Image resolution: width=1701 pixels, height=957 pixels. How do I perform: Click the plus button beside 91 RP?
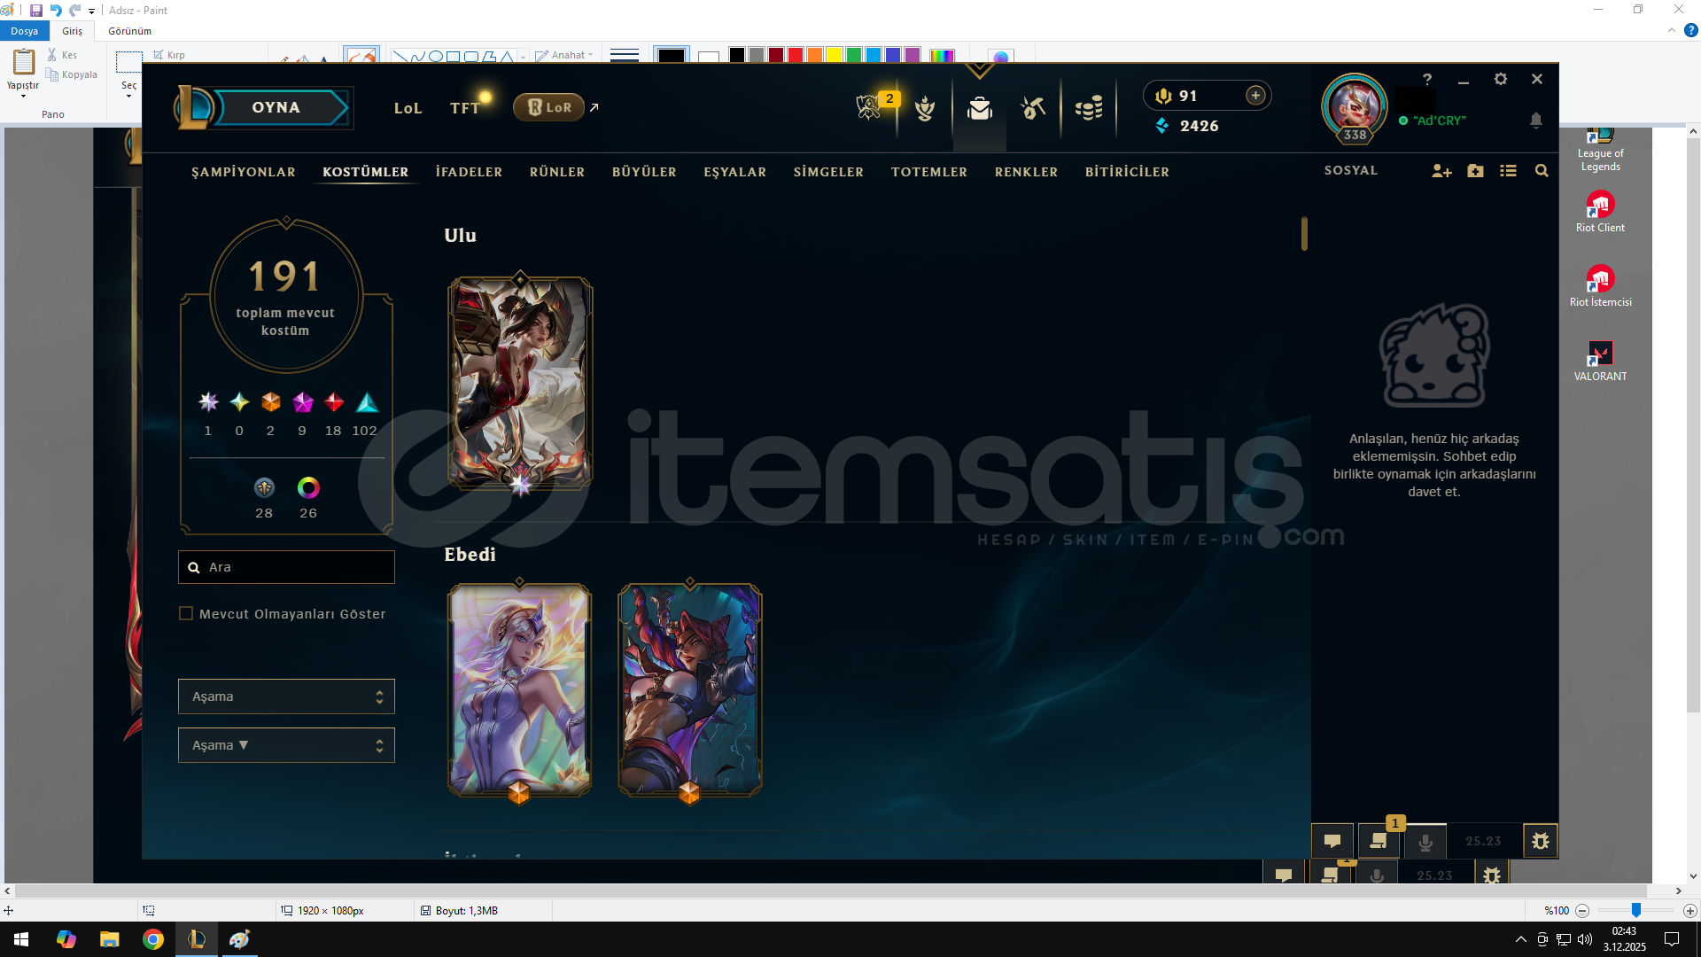point(1255,96)
